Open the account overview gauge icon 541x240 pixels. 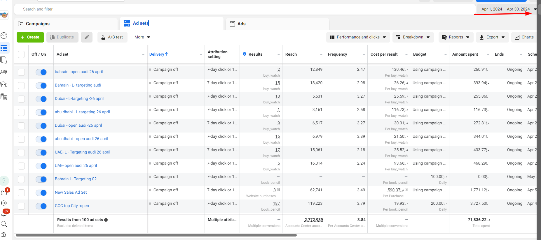click(4, 36)
